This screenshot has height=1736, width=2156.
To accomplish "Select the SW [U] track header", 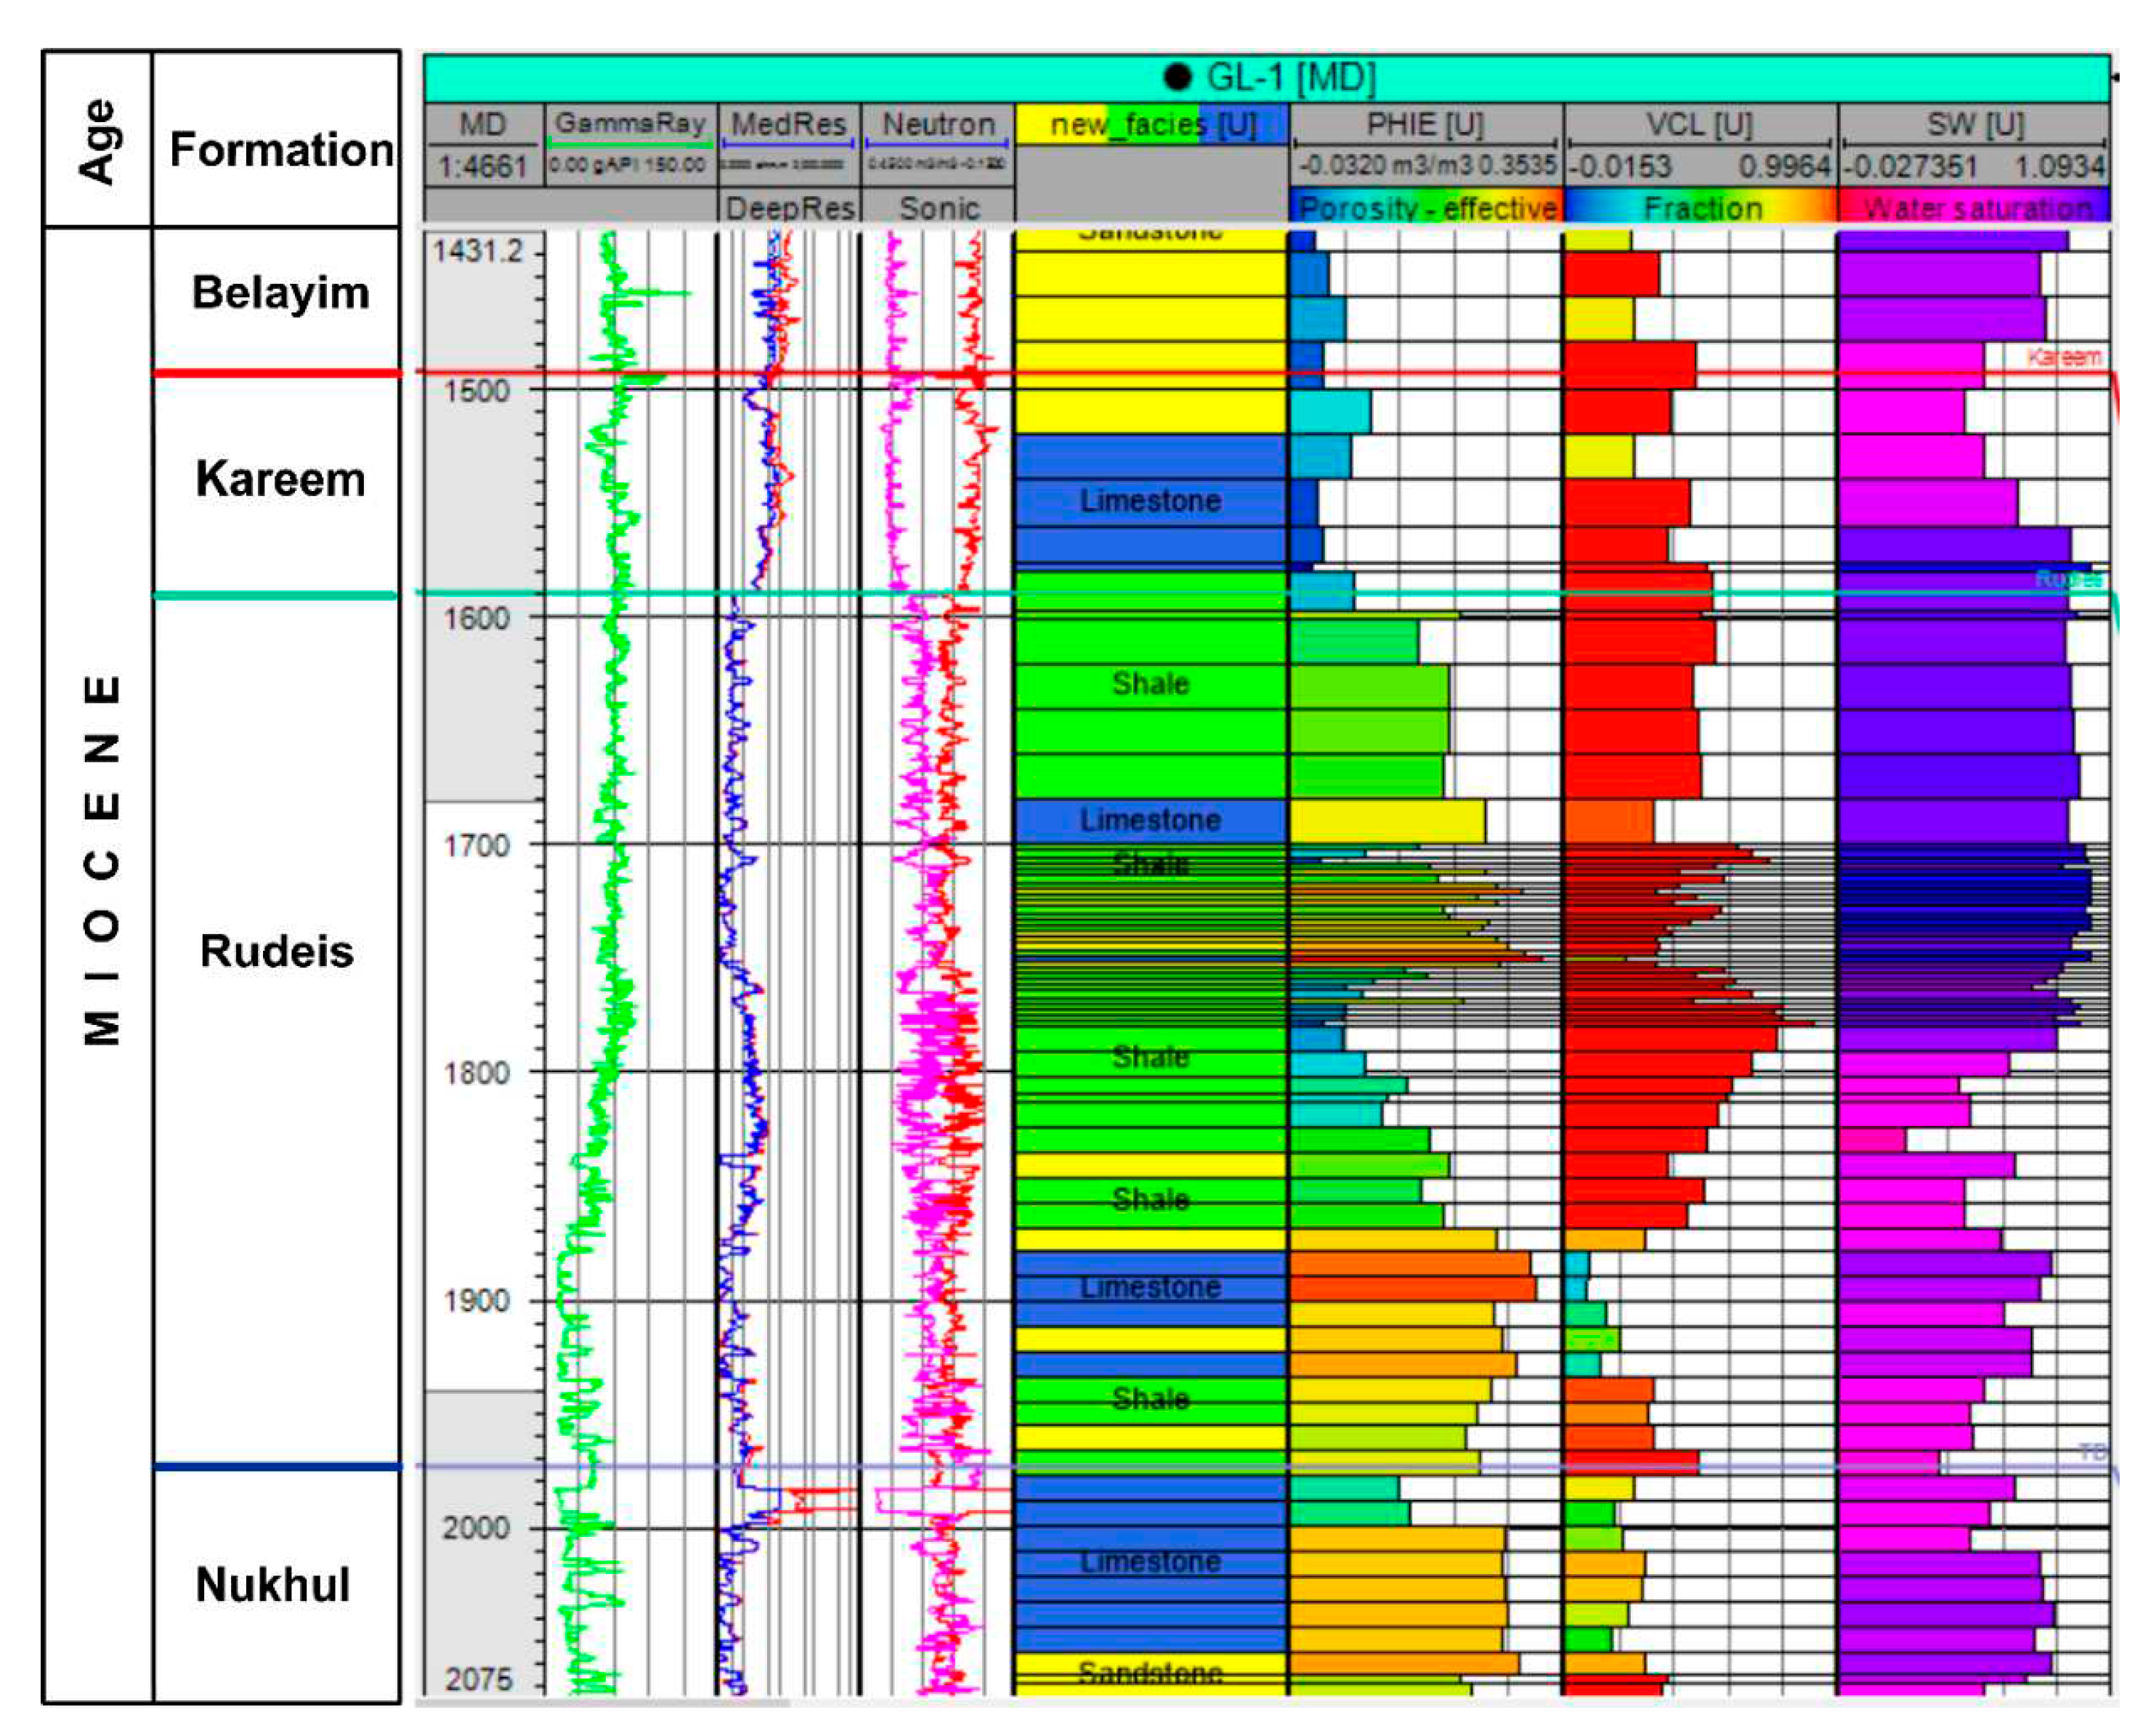I will tap(1975, 125).
